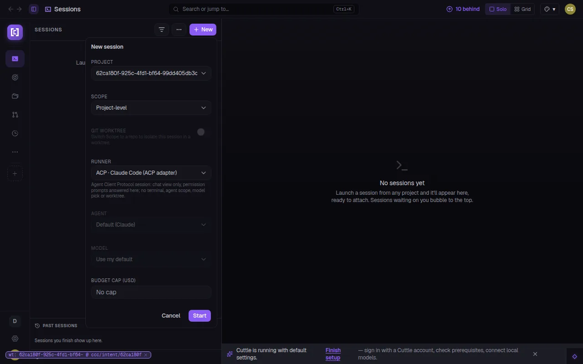Click the diamond icon in bottom bar
Screen dimensions: 583x364
(x=574, y=356)
